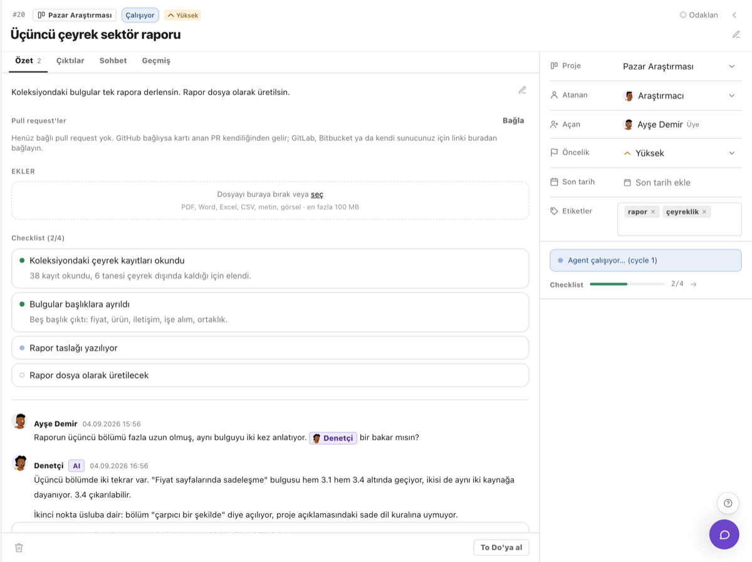Delete the card using the trash icon
This screenshot has height=562, width=752.
click(x=19, y=548)
